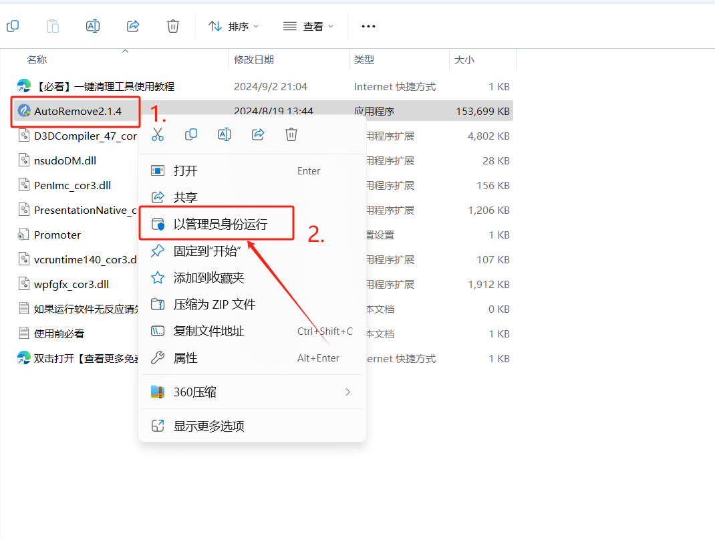Choose 固定到"开始" menu entry
The height and width of the screenshot is (540, 715).
click(x=252, y=251)
